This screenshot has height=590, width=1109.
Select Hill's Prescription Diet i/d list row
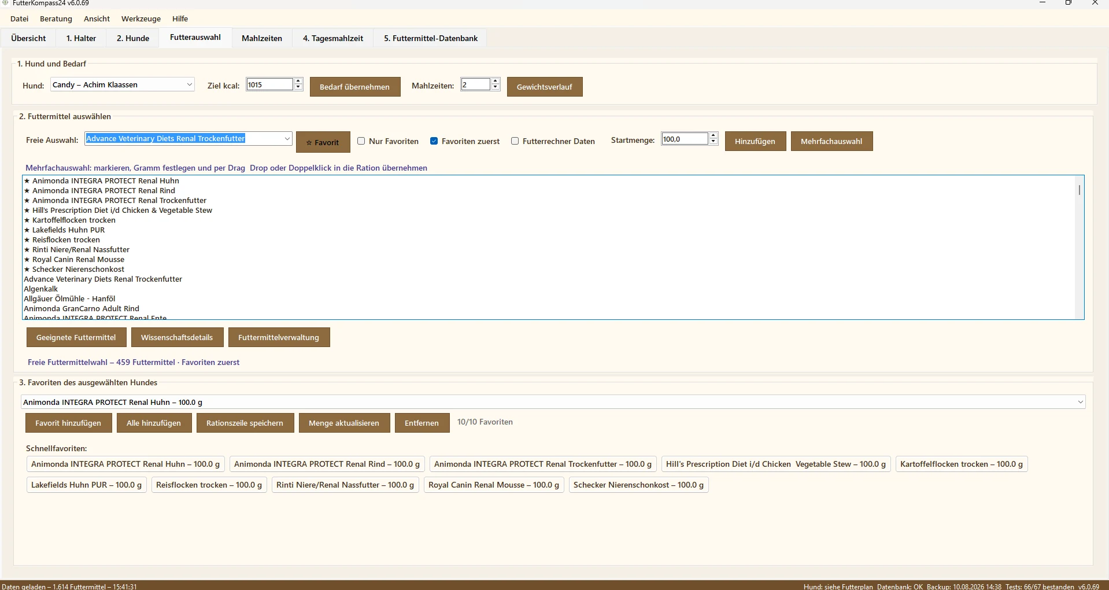[549, 211]
